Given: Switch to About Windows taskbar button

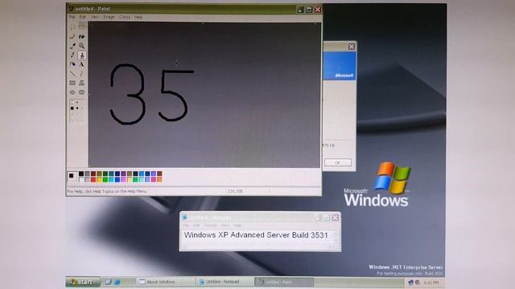Looking at the screenshot, I should click(165, 282).
